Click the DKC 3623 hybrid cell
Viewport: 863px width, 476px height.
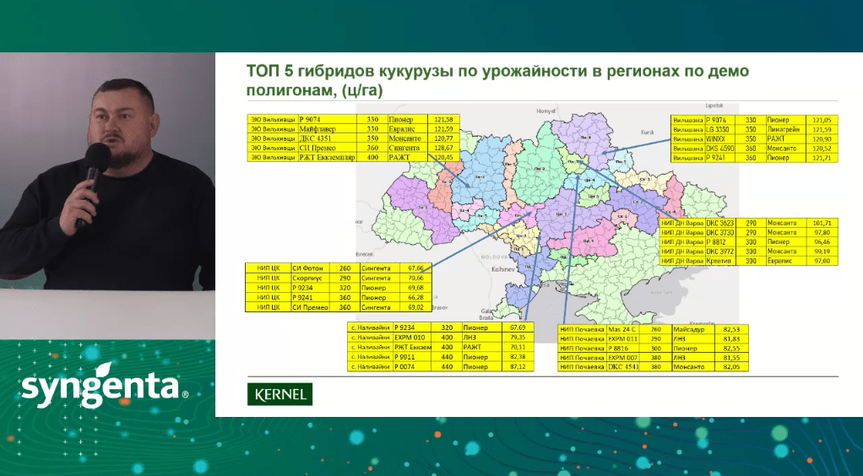(720, 223)
